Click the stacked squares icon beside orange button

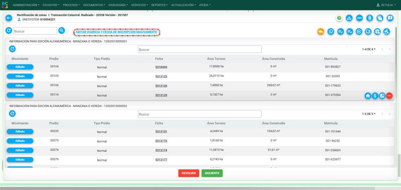pyautogui.click(x=331, y=31)
